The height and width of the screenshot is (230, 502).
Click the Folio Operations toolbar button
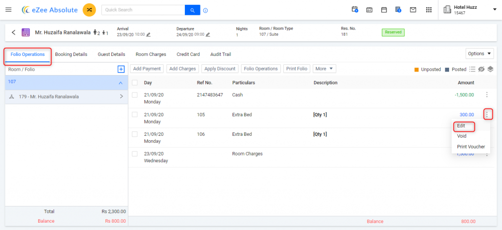tap(261, 69)
